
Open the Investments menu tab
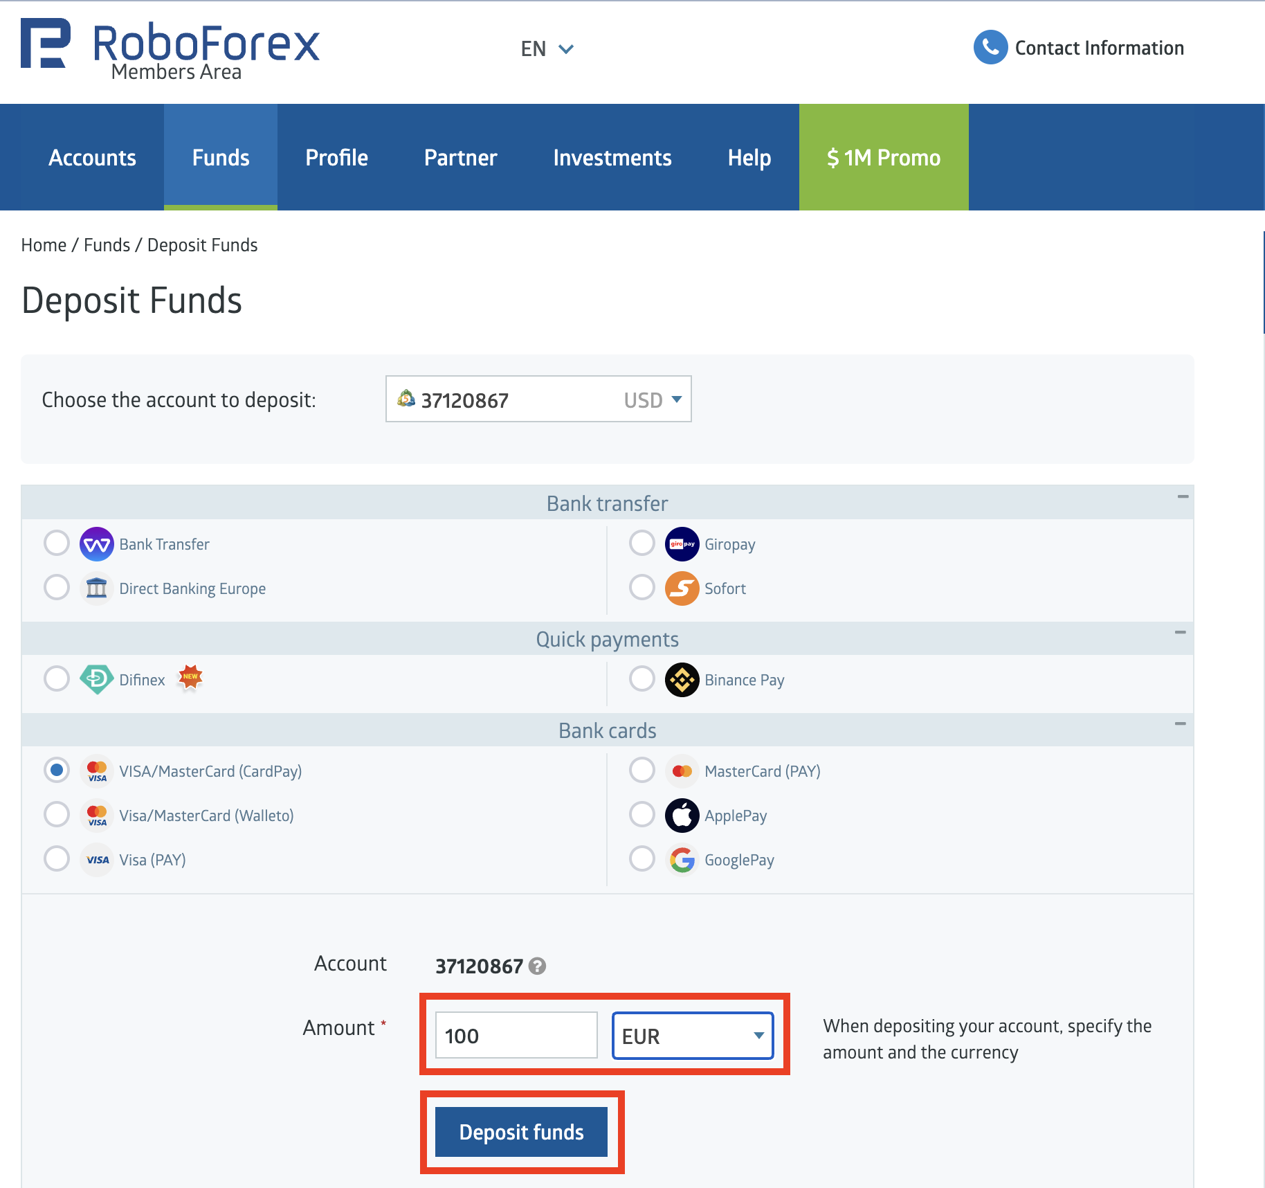[x=612, y=158]
